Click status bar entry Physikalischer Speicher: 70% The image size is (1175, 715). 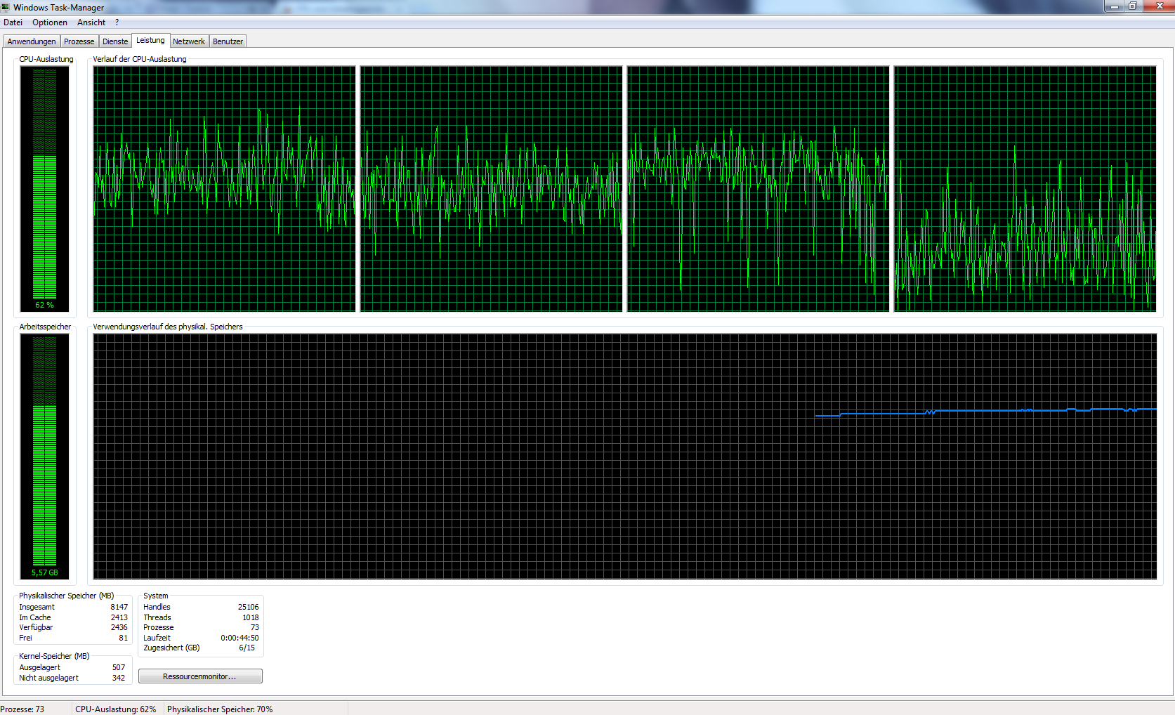pyautogui.click(x=220, y=709)
